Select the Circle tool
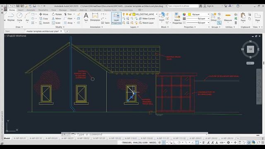Image resolution: width=265 pixels, height=149 pixels. tap(19, 17)
